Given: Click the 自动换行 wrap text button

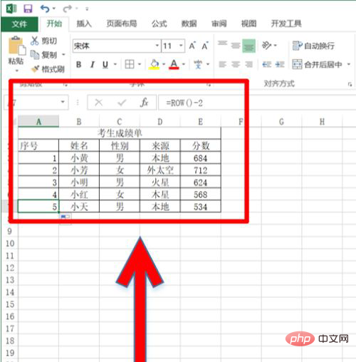Looking at the screenshot, I should pos(313,46).
